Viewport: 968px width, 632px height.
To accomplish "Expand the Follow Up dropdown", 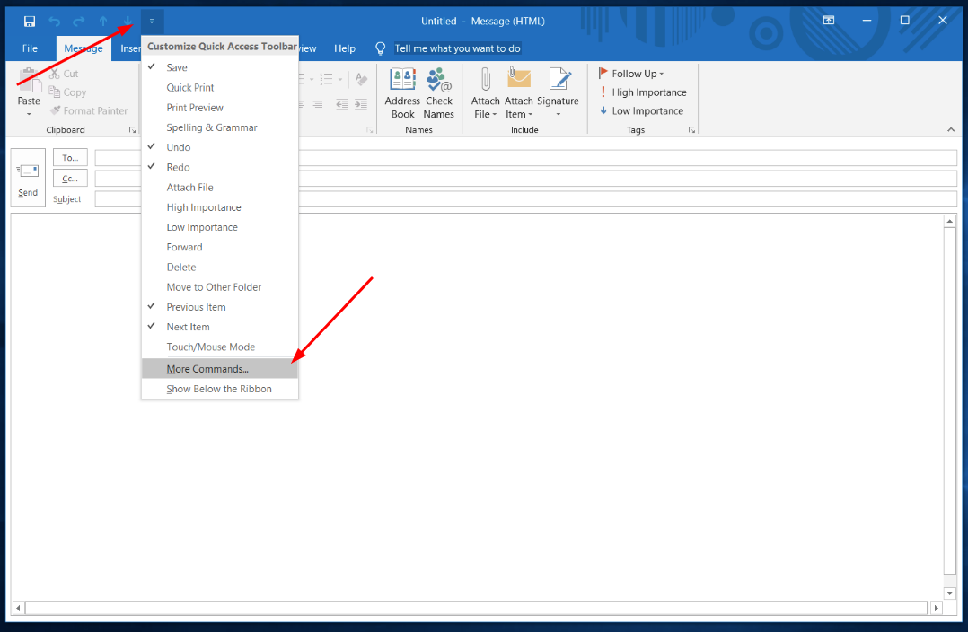I will pos(661,74).
